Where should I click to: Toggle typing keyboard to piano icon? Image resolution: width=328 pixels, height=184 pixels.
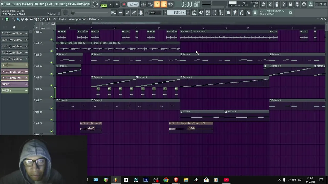[114, 13]
